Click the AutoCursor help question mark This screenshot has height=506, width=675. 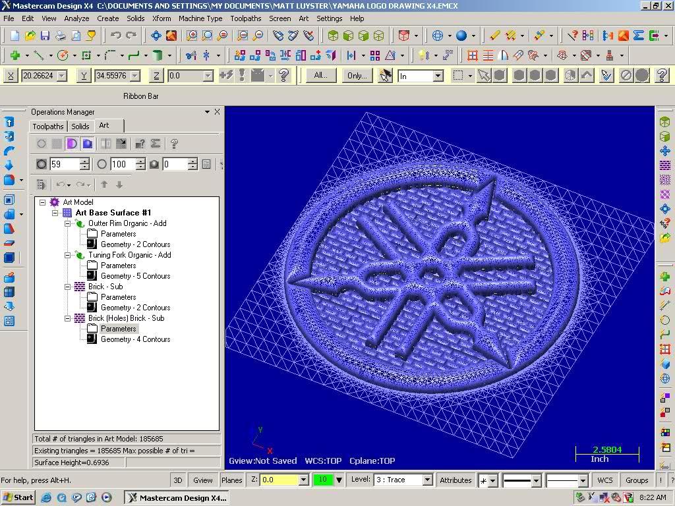283,76
